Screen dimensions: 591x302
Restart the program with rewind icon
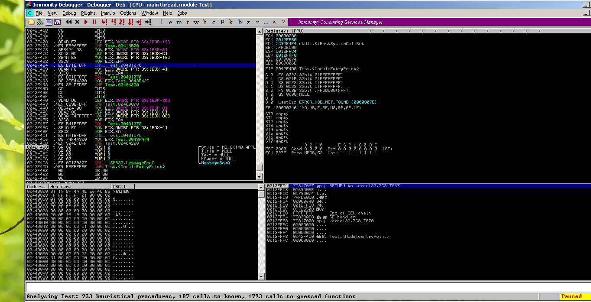click(x=68, y=22)
